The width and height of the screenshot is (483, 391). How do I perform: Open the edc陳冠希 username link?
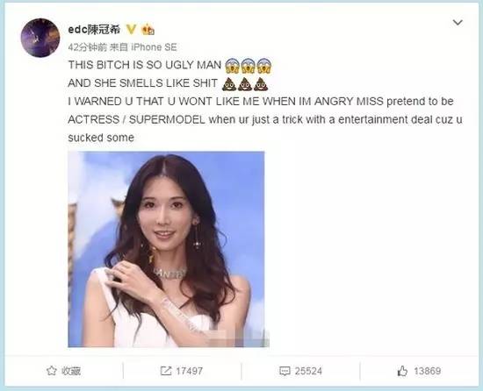[x=94, y=30]
